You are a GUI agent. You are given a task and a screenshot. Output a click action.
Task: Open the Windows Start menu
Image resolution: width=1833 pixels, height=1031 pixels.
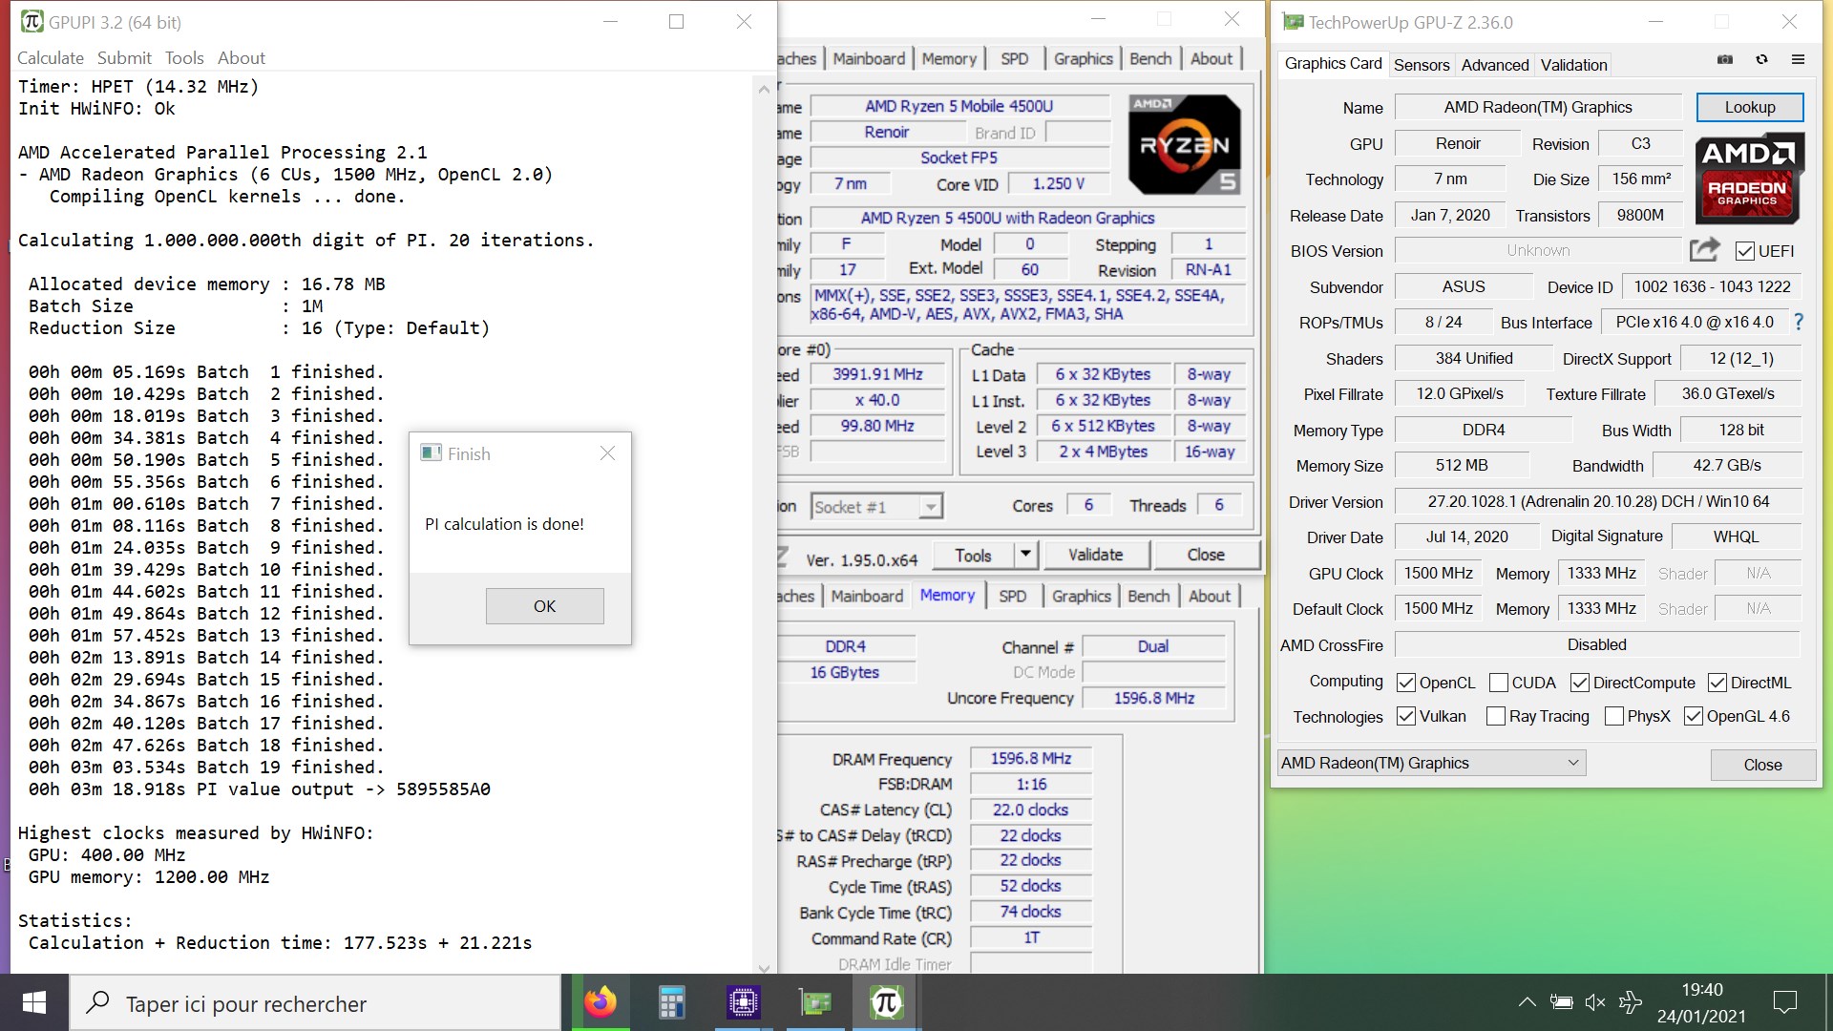point(34,1002)
